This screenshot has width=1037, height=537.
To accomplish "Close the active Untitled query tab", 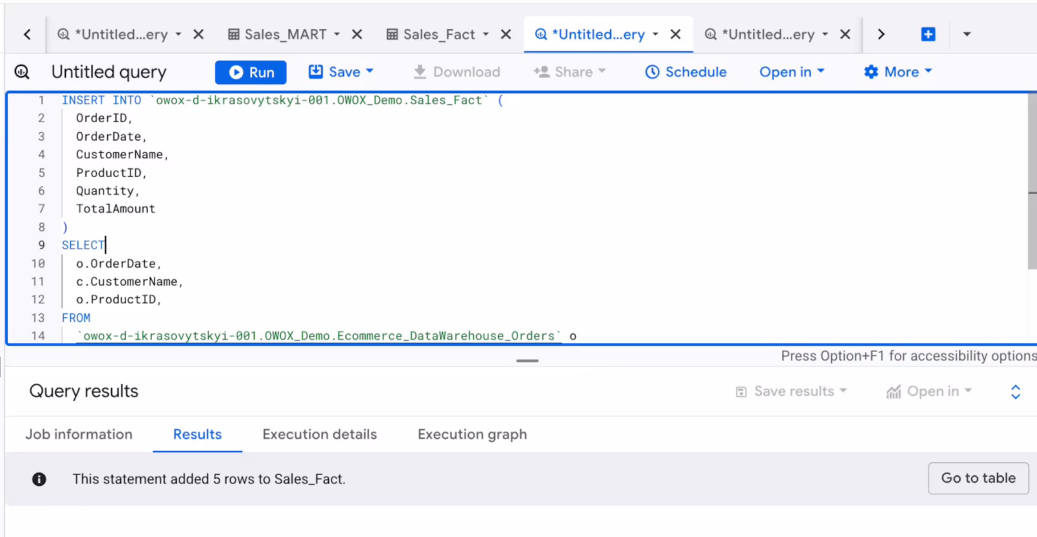I will click(675, 34).
